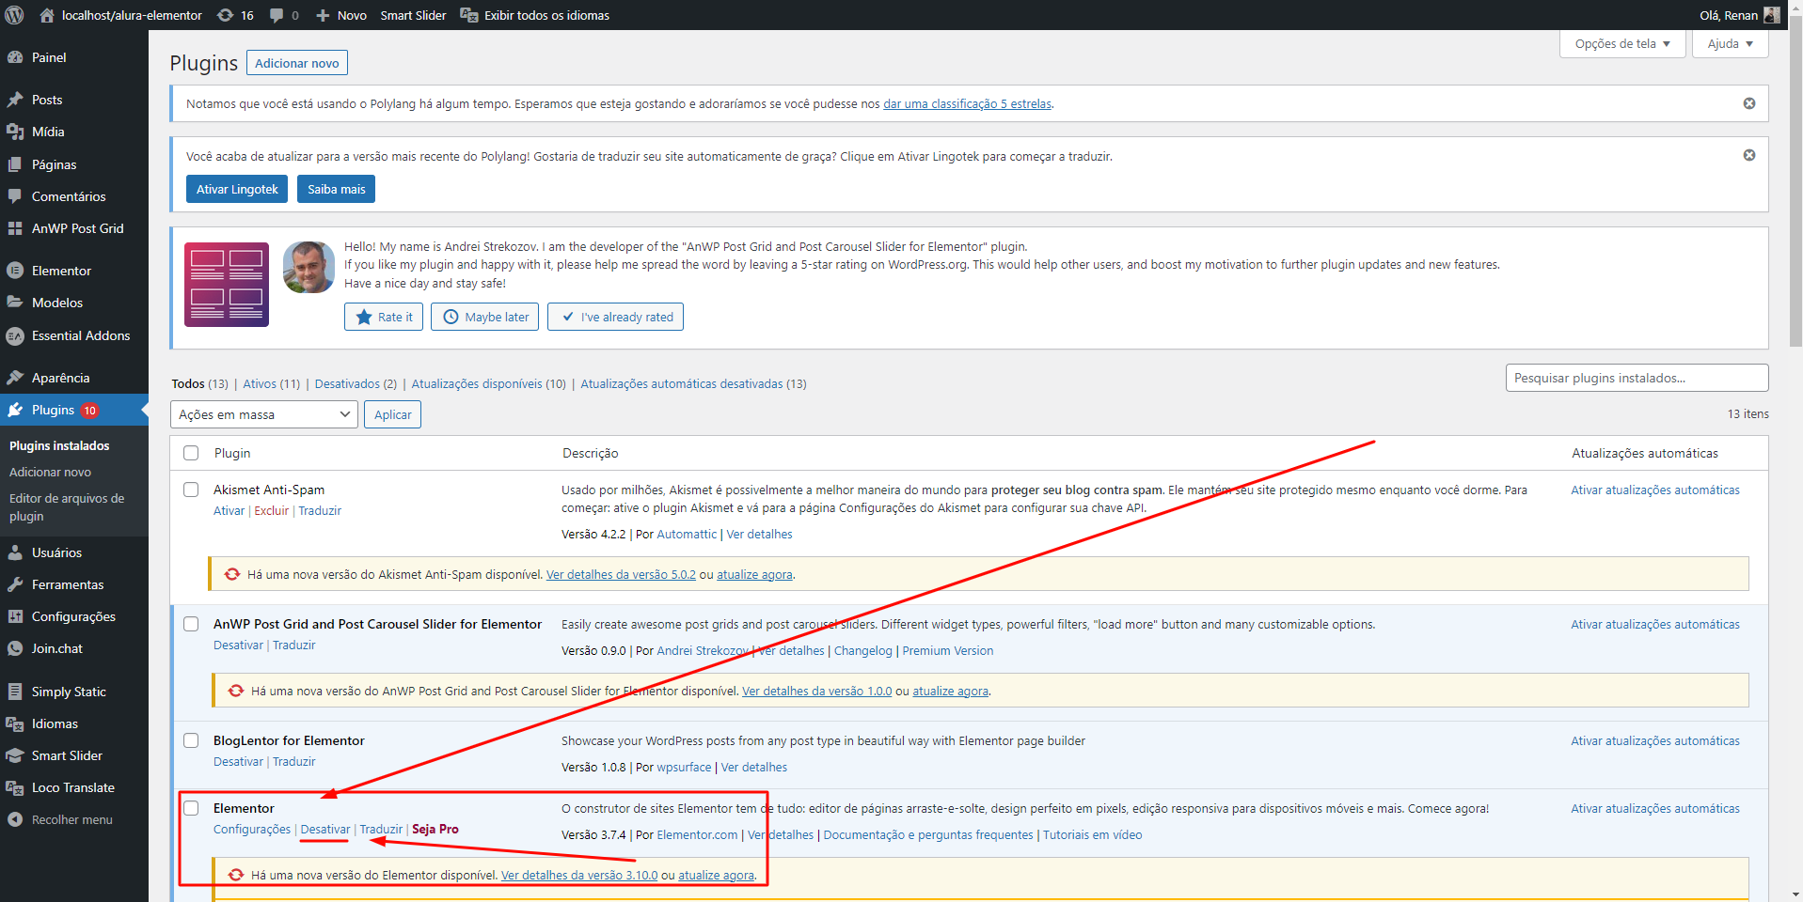
Task: Filter by Atualizações disponíveis (10)
Action: pos(488,383)
